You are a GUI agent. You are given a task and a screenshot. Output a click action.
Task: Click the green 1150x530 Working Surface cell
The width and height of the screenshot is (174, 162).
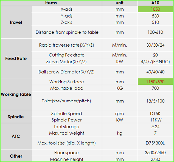click(155, 82)
